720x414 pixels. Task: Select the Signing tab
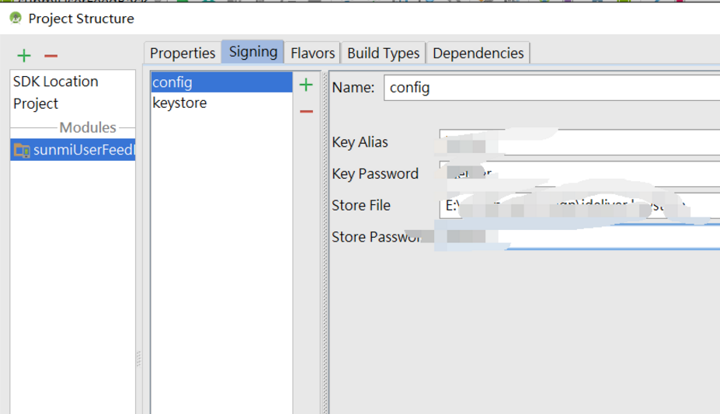[x=253, y=52]
